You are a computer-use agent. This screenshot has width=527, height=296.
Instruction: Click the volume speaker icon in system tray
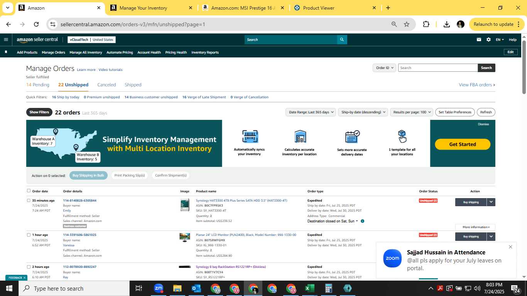[x=477, y=288]
